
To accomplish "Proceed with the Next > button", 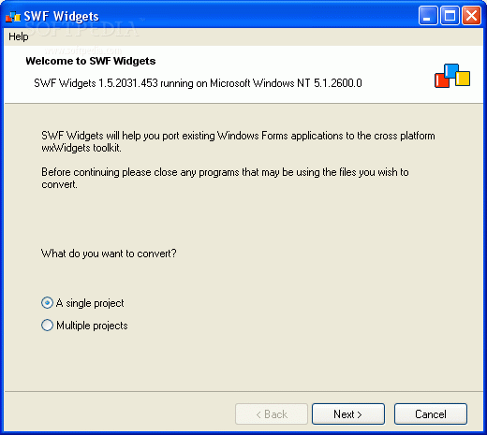I will pyautogui.click(x=348, y=413).
